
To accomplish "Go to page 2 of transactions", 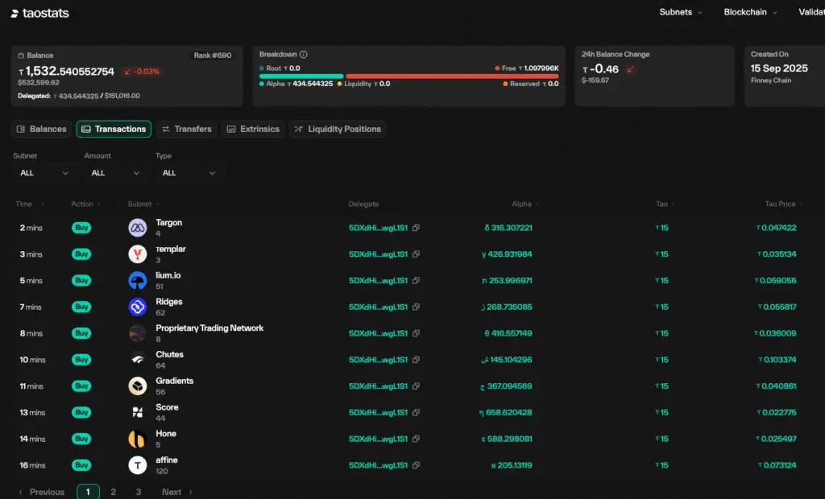I will coord(114,492).
